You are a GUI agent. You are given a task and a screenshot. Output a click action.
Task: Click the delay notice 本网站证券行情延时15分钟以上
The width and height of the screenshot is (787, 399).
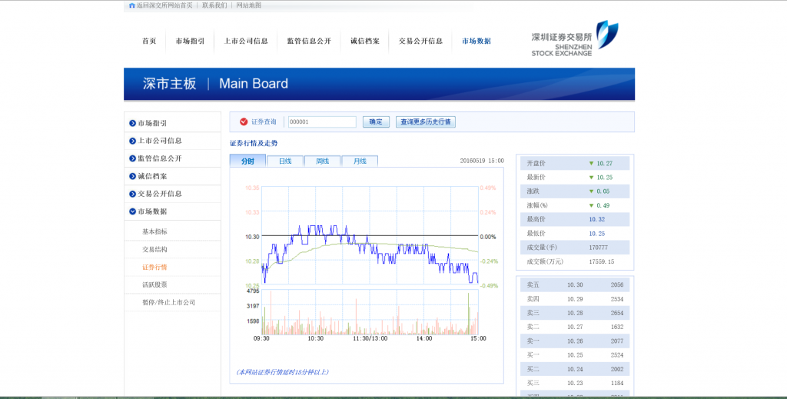[283, 372]
